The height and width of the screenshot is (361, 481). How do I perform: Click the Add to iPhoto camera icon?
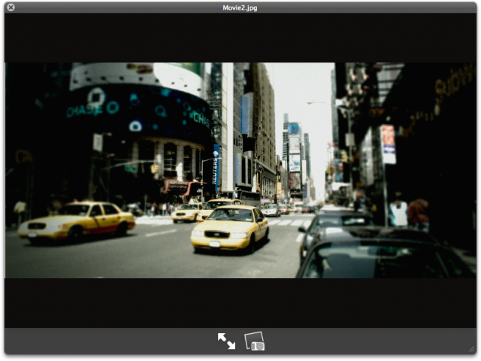(255, 341)
